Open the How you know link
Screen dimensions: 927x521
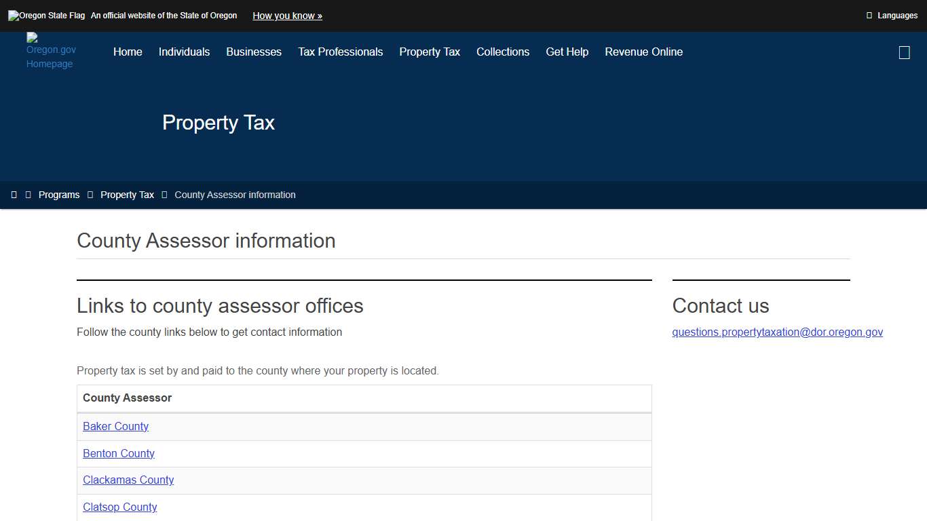(287, 16)
